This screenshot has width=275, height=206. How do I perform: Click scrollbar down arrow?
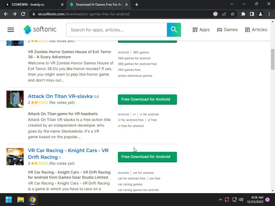[x=273, y=191]
